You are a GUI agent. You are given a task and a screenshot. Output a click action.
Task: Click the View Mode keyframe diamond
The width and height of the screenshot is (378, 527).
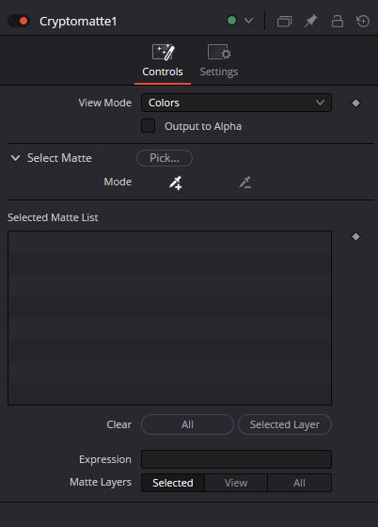[355, 103]
